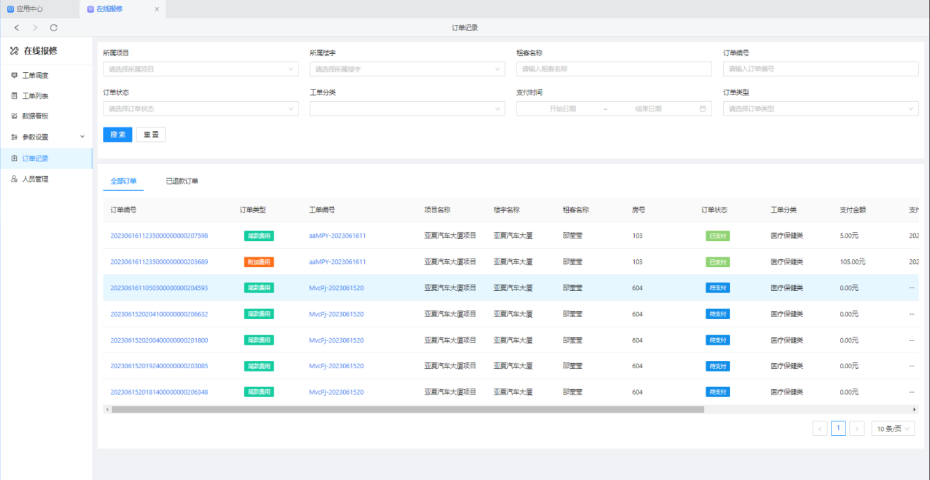Switch to the 应用中心 browser tab
Viewport: 930px width, 480px height.
(x=30, y=9)
